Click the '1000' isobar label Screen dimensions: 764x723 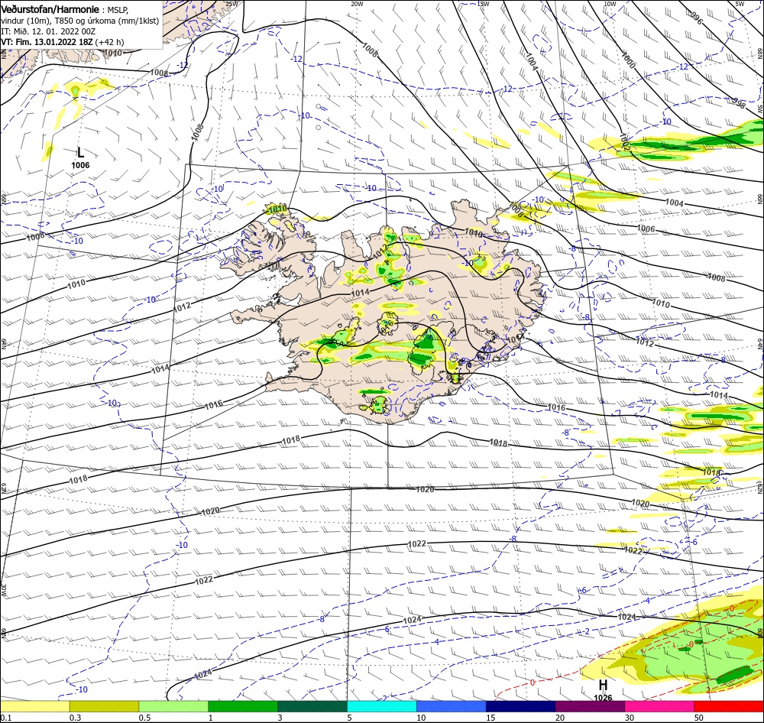pos(627,60)
